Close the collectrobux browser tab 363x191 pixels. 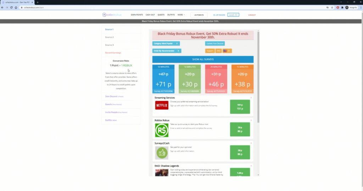point(32,2)
